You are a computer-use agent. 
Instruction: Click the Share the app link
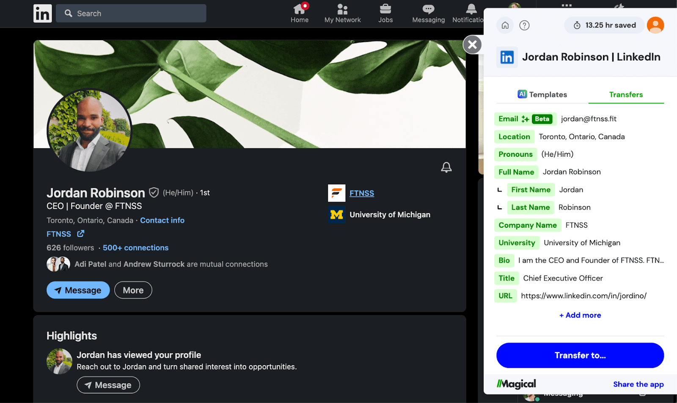click(638, 384)
